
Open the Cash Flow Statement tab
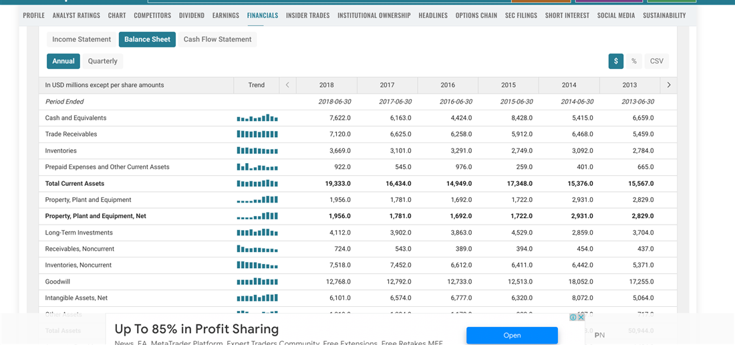click(x=217, y=39)
